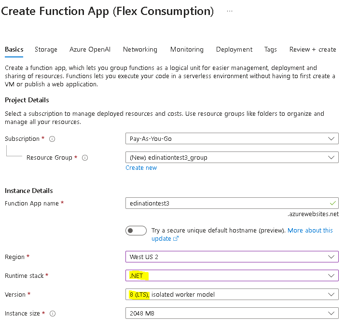Open the Version dropdown showing 8 (LTS)
This screenshot has width=345, height=329.
[x=232, y=294]
